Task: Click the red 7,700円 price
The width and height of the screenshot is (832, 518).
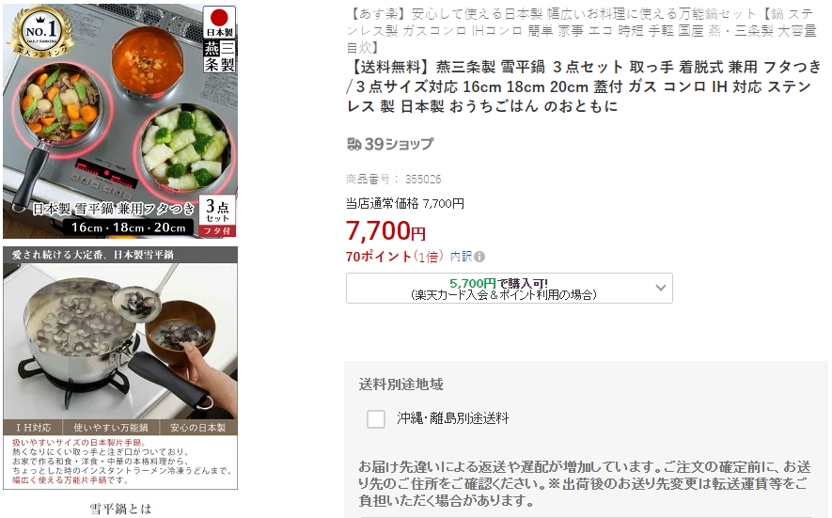Action: click(x=385, y=231)
